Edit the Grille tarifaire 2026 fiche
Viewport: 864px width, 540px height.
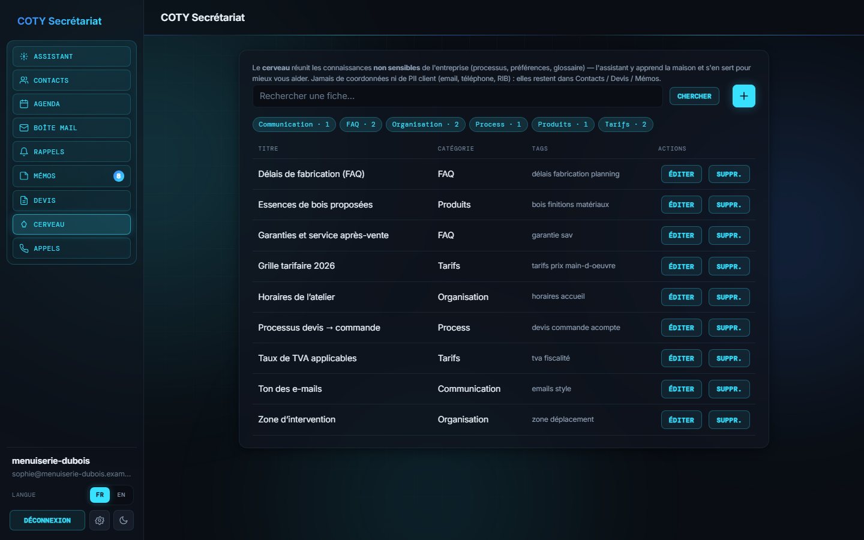pyautogui.click(x=682, y=266)
